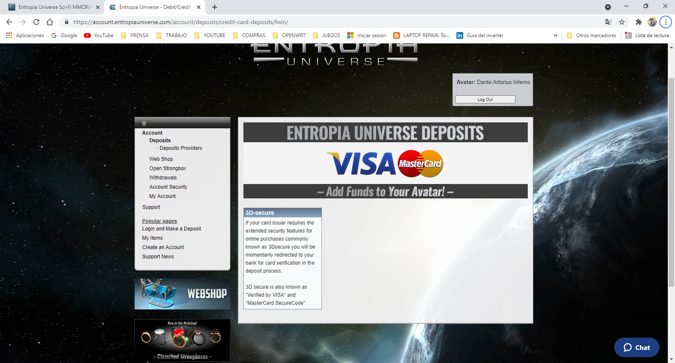The image size is (675, 363).
Task: Open the Support menu item
Action: click(x=151, y=207)
